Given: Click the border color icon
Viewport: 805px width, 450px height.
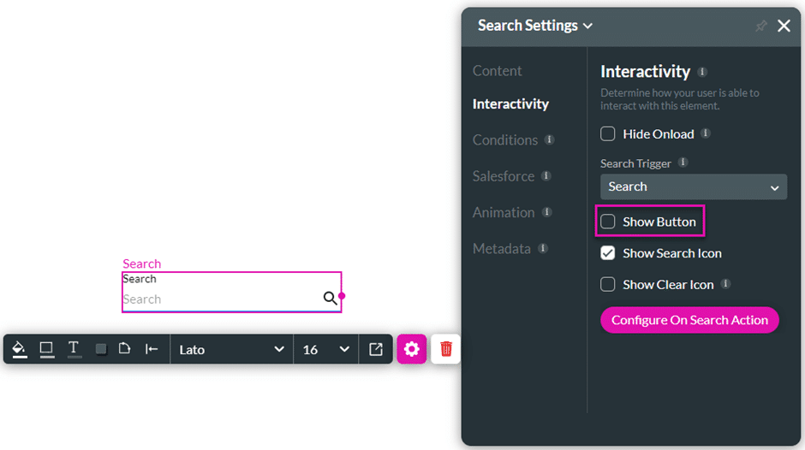Looking at the screenshot, I should (x=47, y=349).
